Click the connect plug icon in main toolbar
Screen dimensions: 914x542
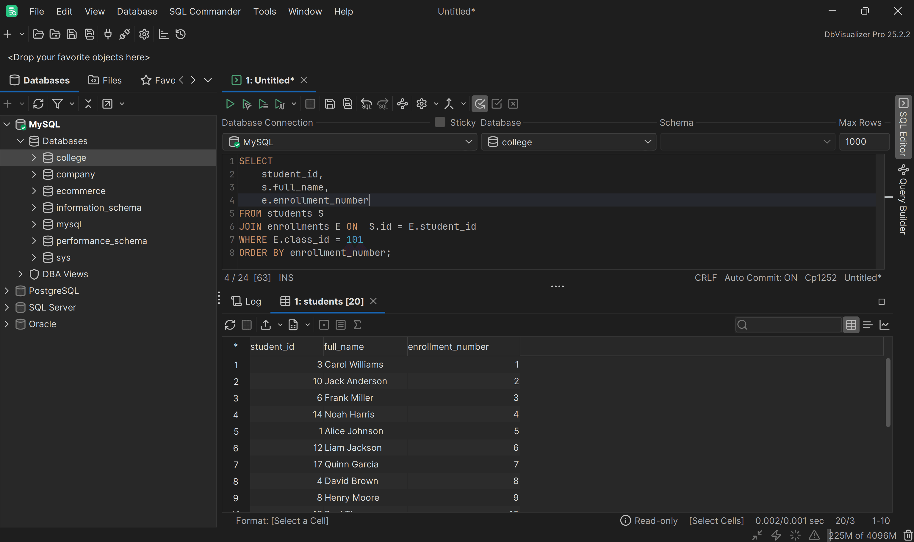[x=108, y=34]
